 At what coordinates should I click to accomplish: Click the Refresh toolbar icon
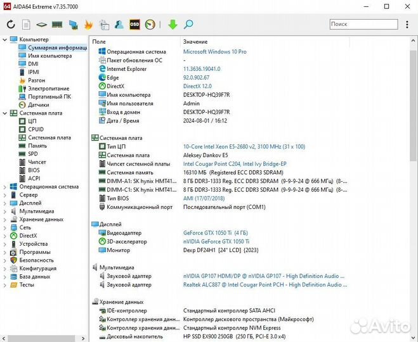(11, 25)
